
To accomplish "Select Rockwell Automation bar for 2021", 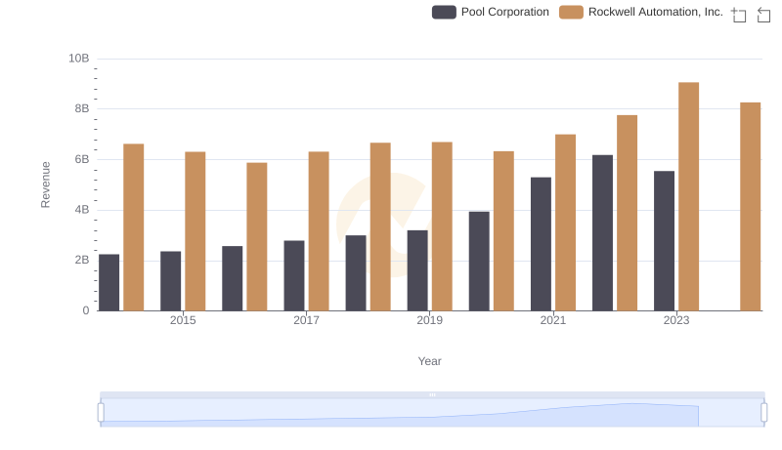I will [566, 223].
